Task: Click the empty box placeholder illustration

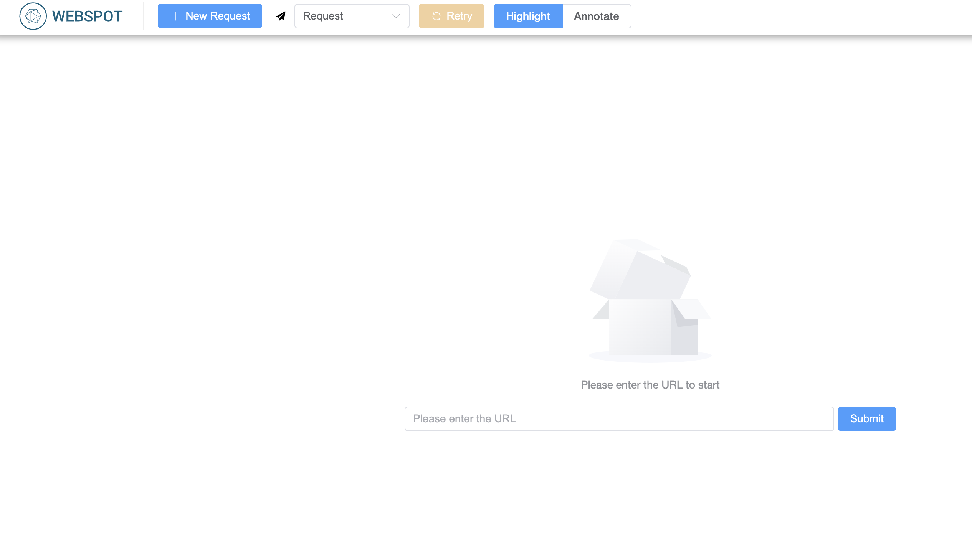Action: coord(650,301)
